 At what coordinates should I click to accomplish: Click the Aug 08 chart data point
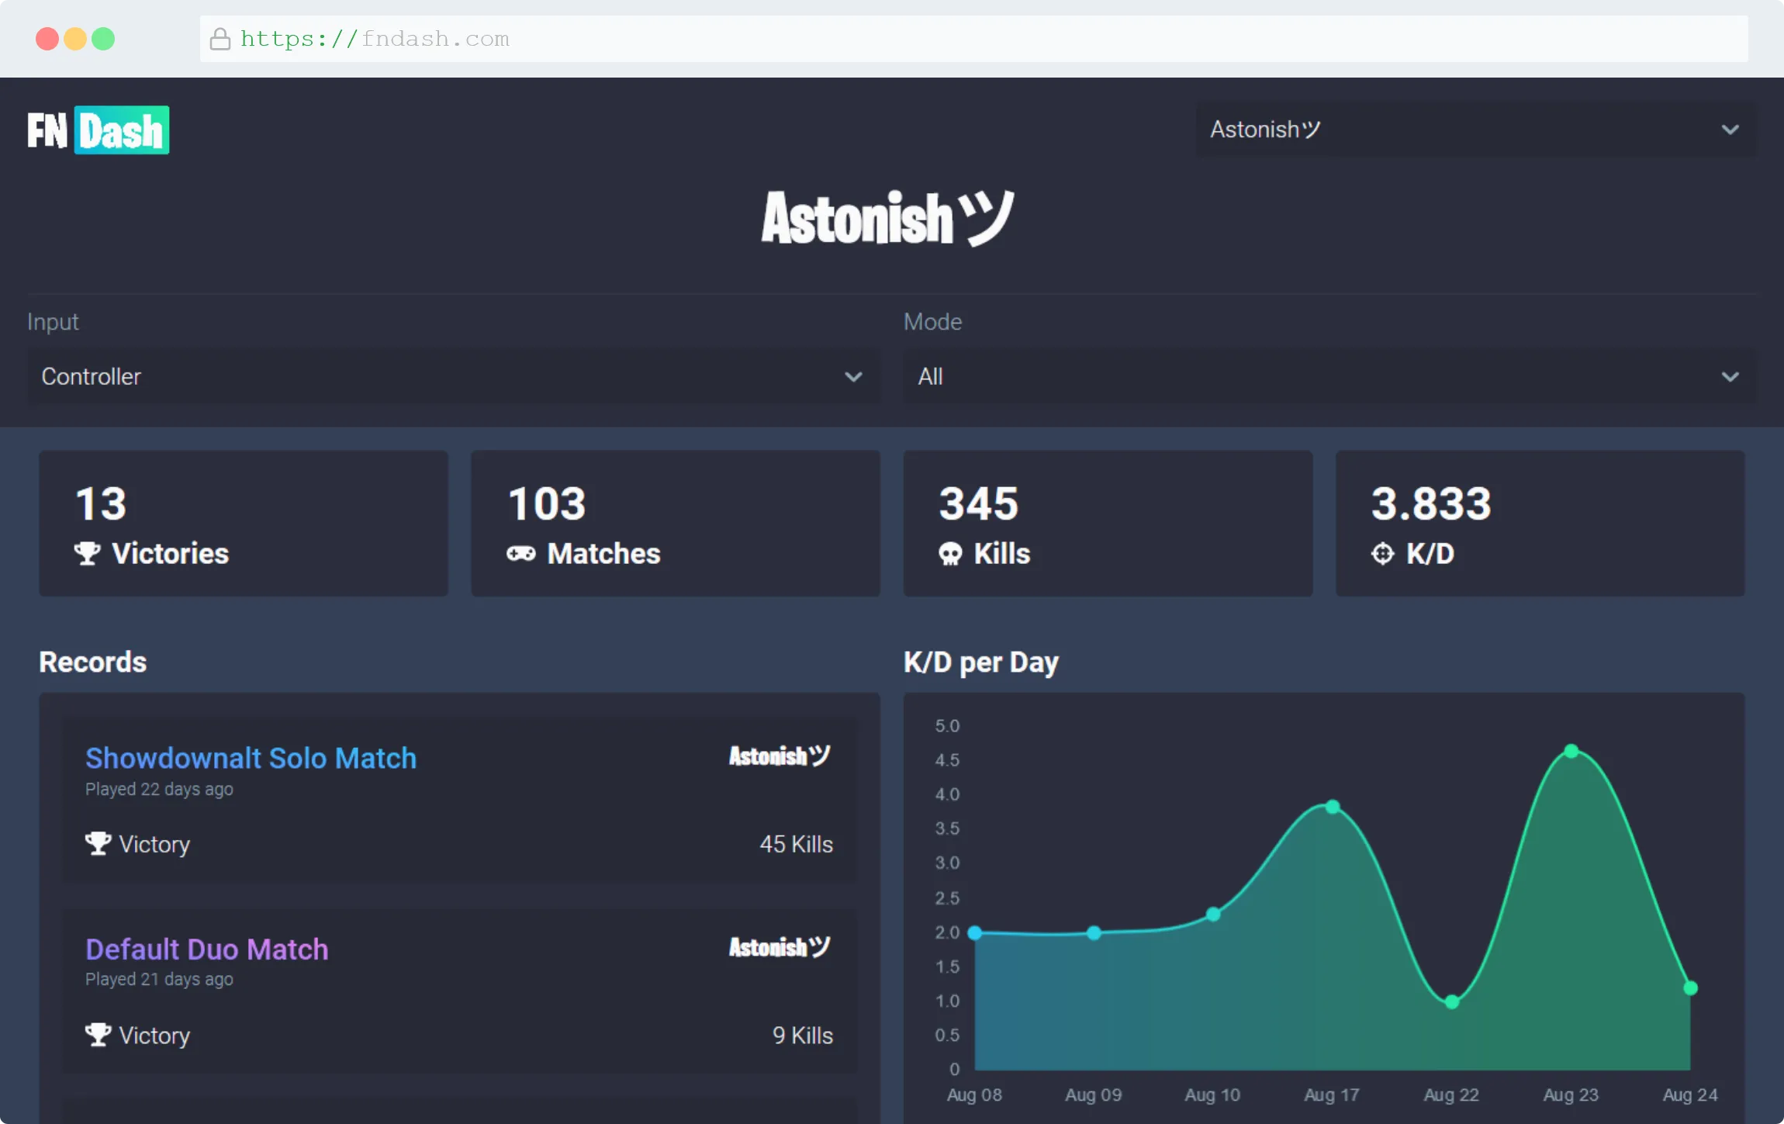coord(975,932)
